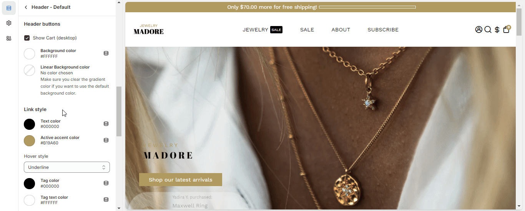Open the Sections panel icon in sidebar

(x=9, y=8)
